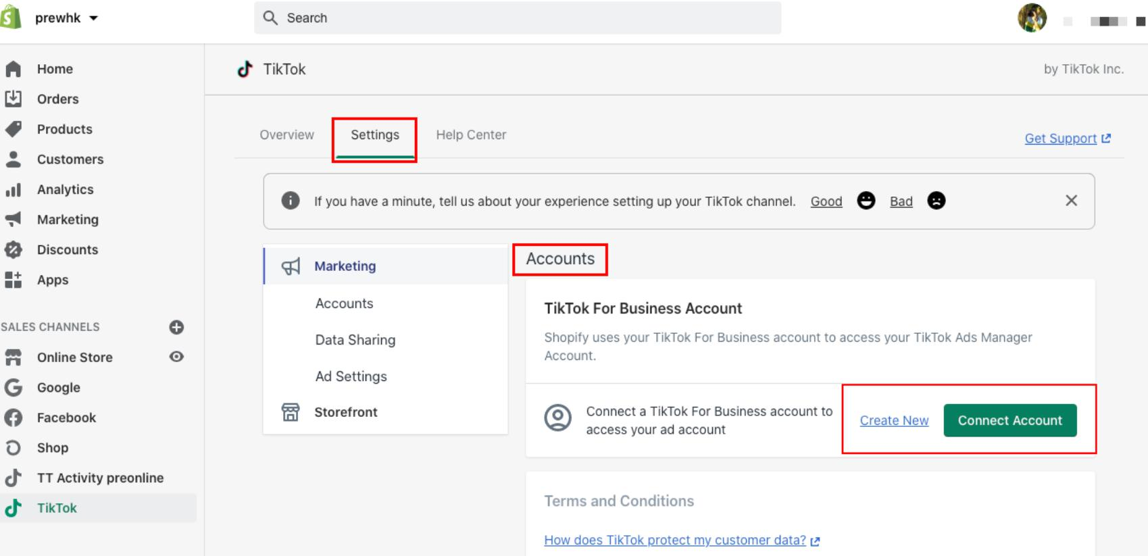Open the Shop sales channel
This screenshot has width=1148, height=556.
52,448
